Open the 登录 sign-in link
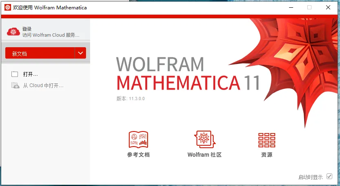This screenshot has width=340, height=186. [27, 29]
